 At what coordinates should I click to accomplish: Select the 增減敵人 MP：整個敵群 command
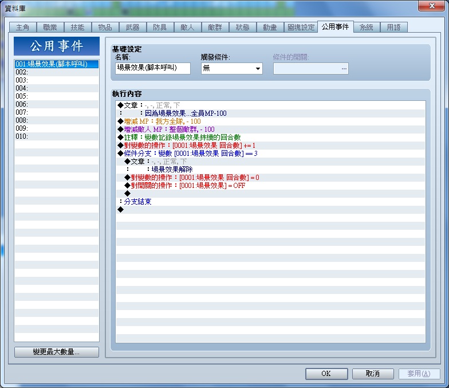270,130
